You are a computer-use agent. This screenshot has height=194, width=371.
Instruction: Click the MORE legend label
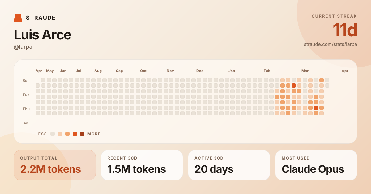pos(94,134)
